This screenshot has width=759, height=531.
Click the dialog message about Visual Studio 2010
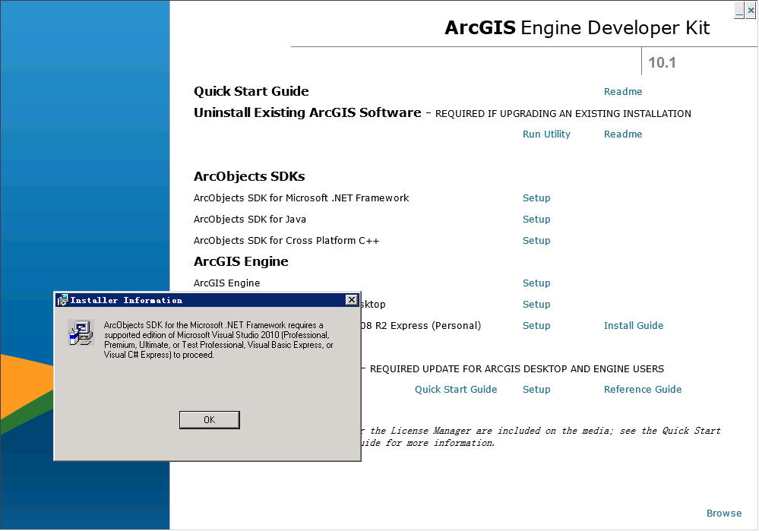coord(218,340)
